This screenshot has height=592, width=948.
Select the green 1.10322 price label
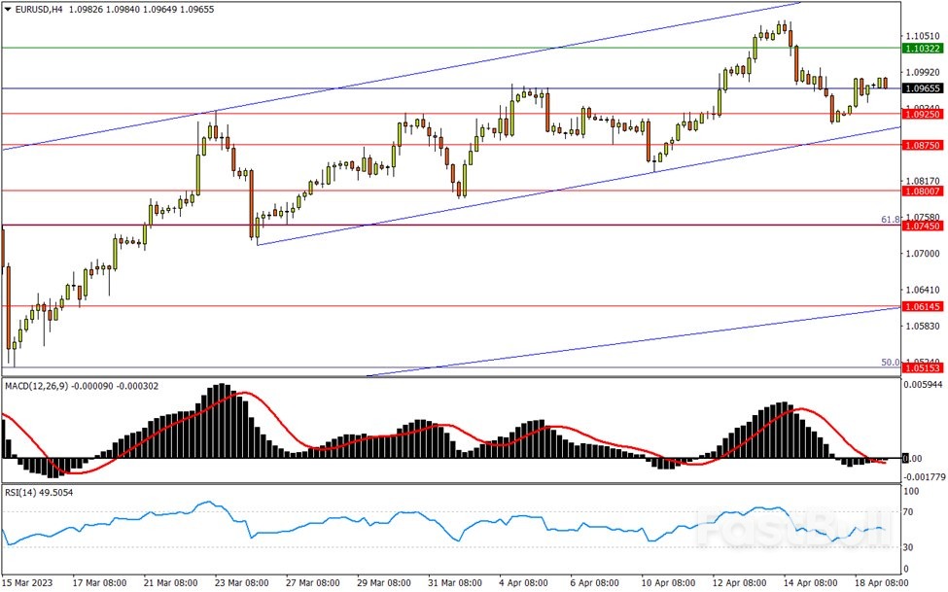(920, 48)
